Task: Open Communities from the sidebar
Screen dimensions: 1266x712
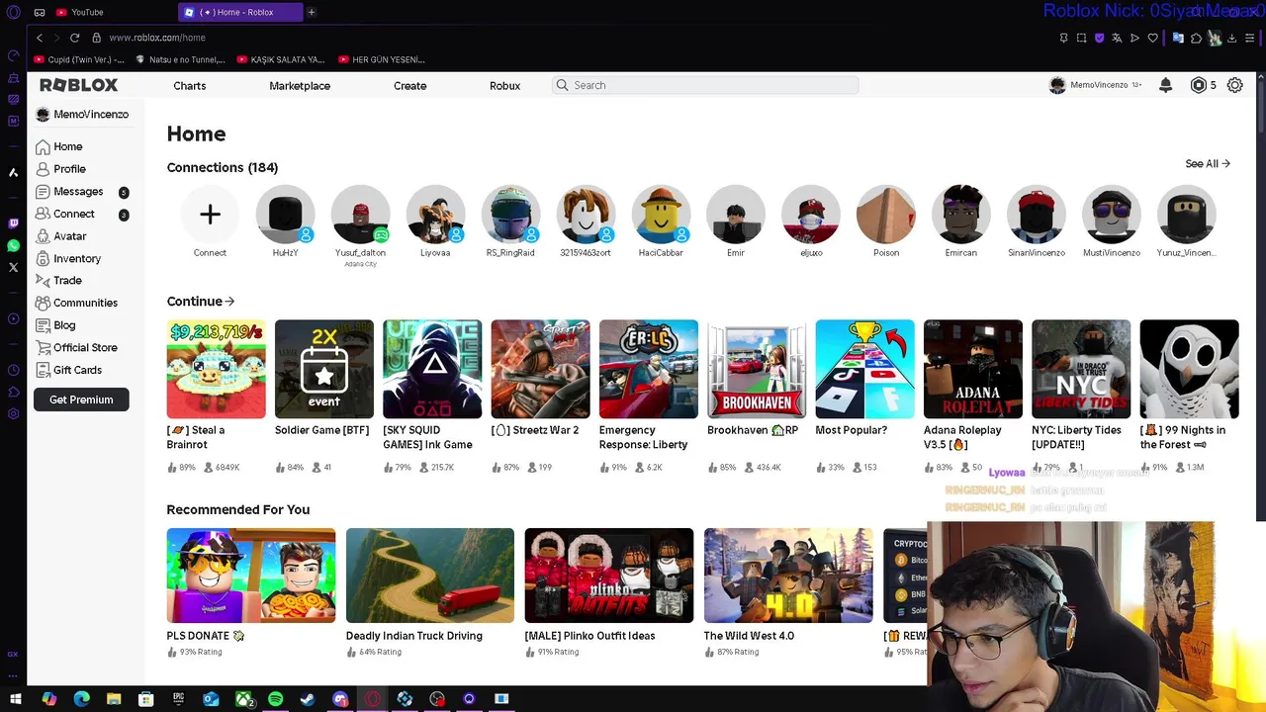Action: [76, 303]
